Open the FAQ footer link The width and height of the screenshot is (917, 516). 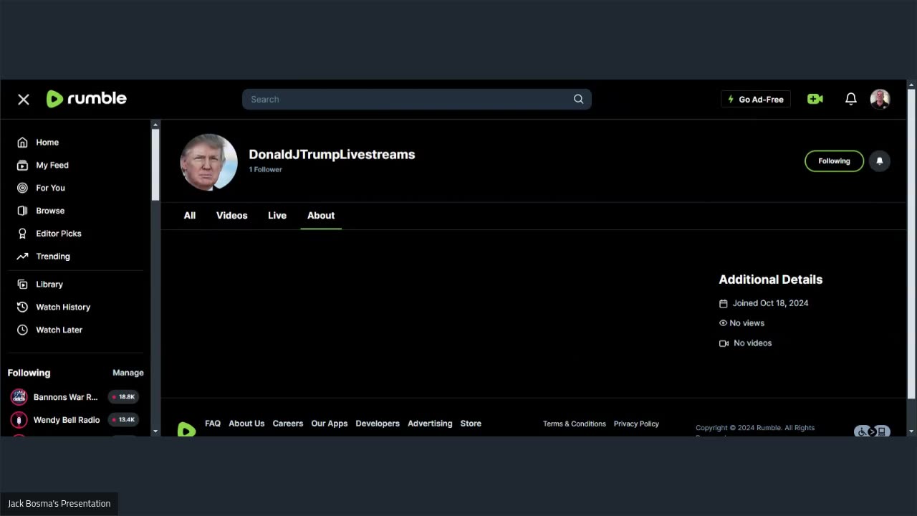point(213,424)
